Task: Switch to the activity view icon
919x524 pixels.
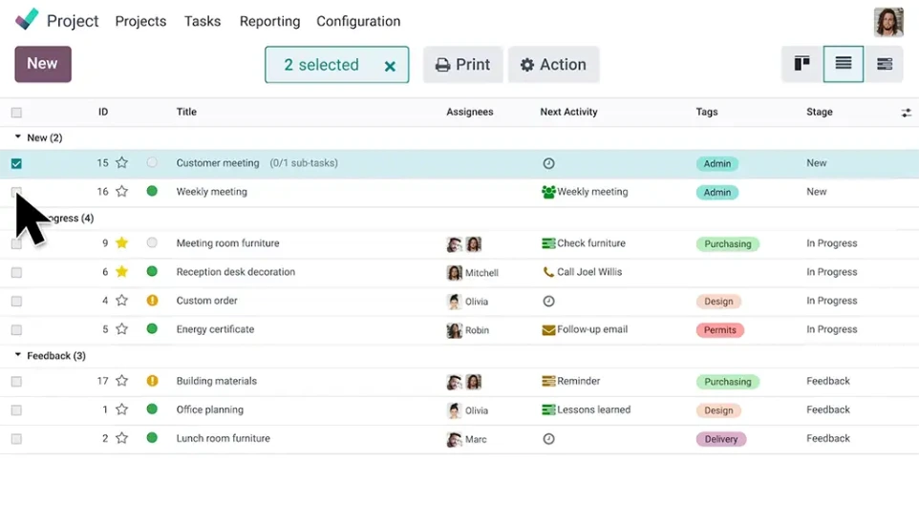Action: (x=885, y=64)
